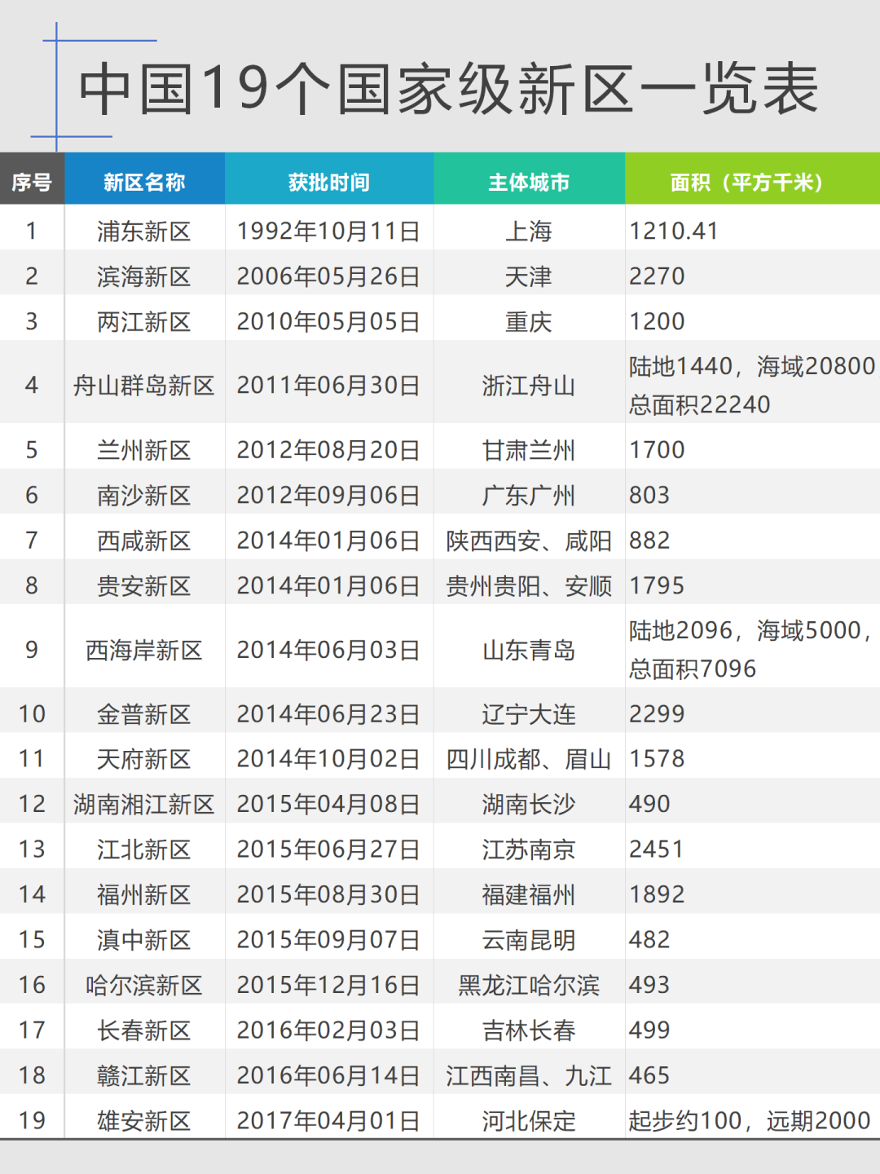
Task: Click the 序号 column header
Action: pos(32,182)
